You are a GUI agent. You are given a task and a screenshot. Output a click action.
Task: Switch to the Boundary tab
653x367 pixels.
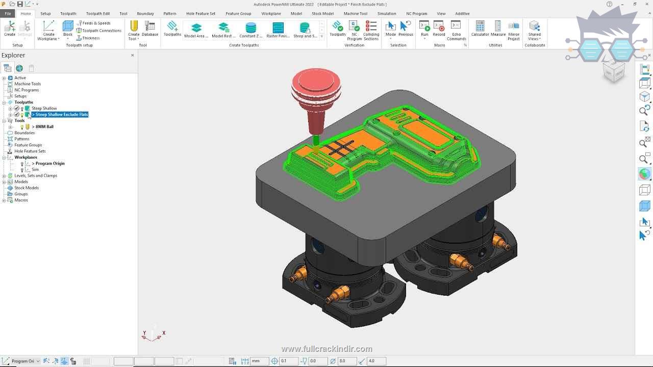pyautogui.click(x=145, y=13)
